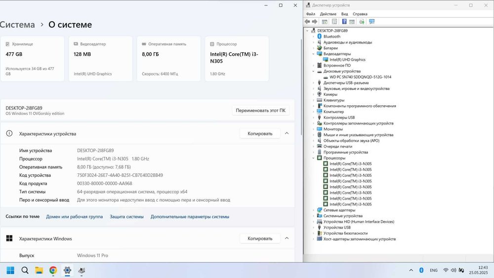Open Windows Start menu
Image resolution: width=494 pixels, height=278 pixels.
[x=10, y=270]
